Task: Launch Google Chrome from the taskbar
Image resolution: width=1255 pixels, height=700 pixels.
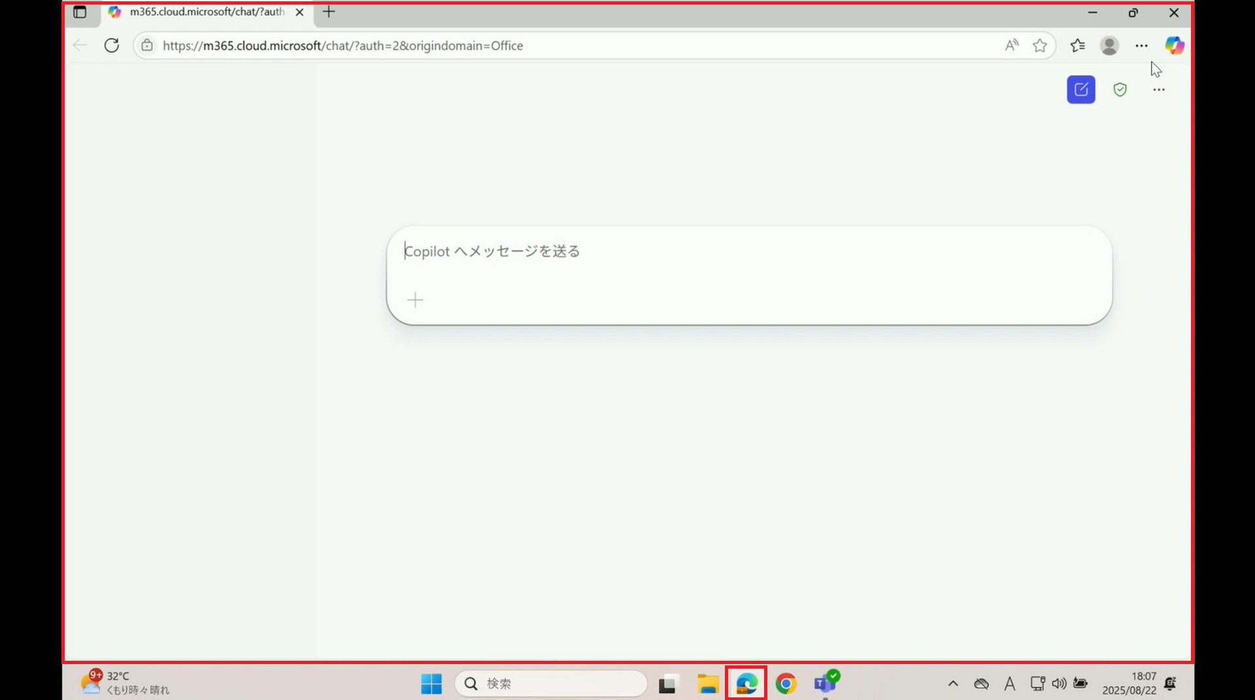Action: click(x=786, y=684)
